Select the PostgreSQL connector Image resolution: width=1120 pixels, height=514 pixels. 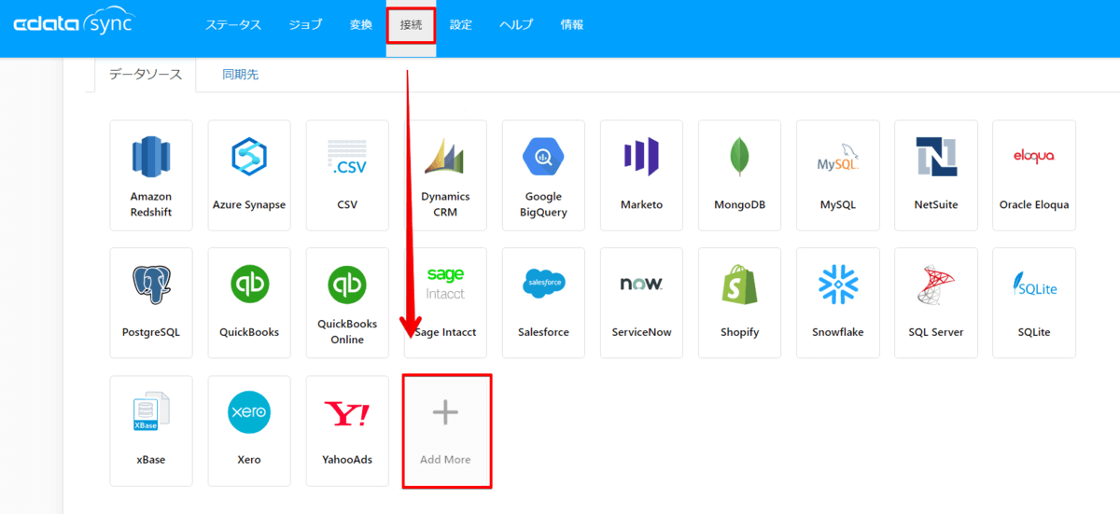click(x=151, y=303)
